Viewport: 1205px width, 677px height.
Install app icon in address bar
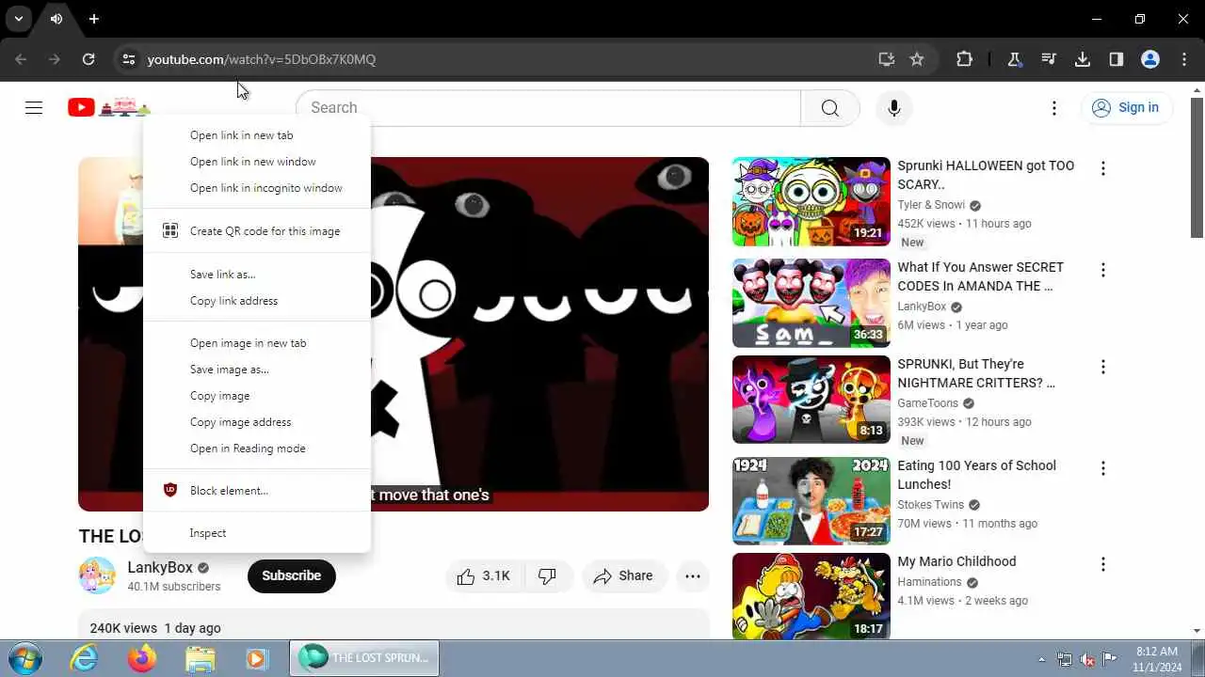tap(886, 59)
